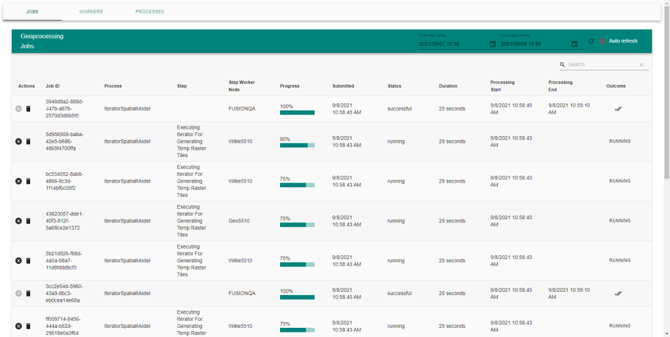The height and width of the screenshot is (337, 670).
Task: Delete job bc534052 using trash icon
Action: point(28,181)
